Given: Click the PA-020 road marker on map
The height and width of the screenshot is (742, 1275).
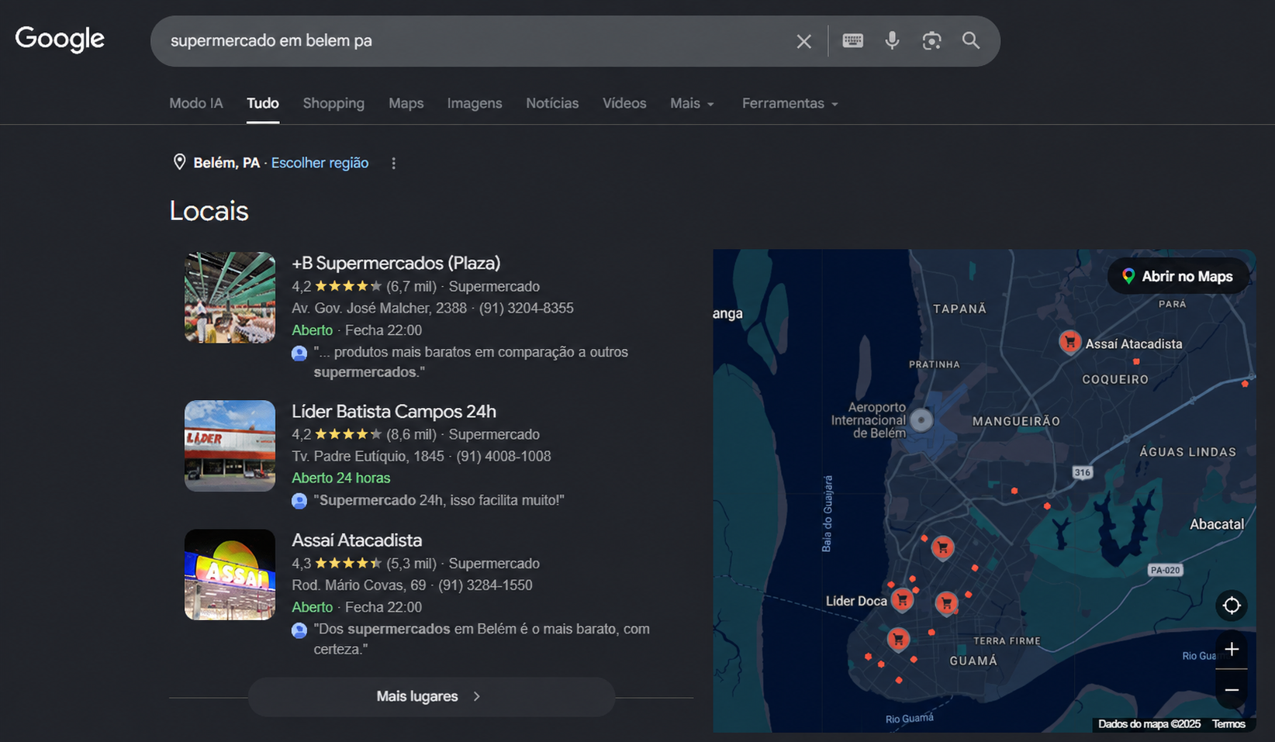Looking at the screenshot, I should pos(1165,570).
